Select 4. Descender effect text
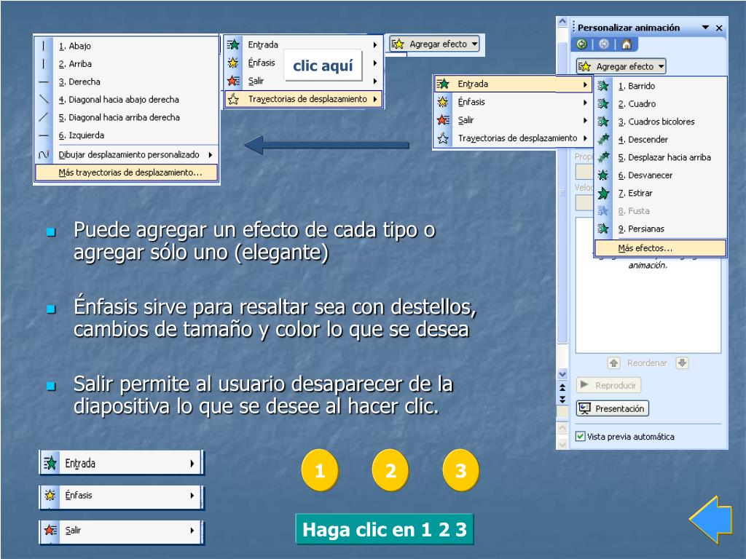 point(643,139)
